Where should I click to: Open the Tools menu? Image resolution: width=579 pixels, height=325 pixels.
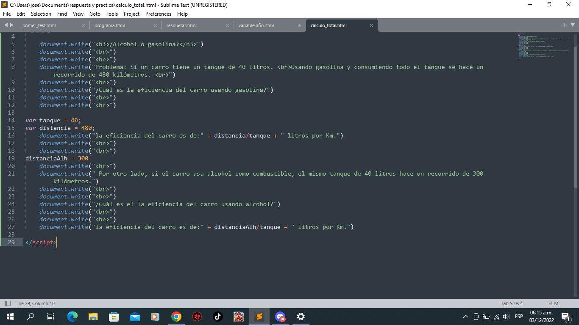(x=112, y=14)
